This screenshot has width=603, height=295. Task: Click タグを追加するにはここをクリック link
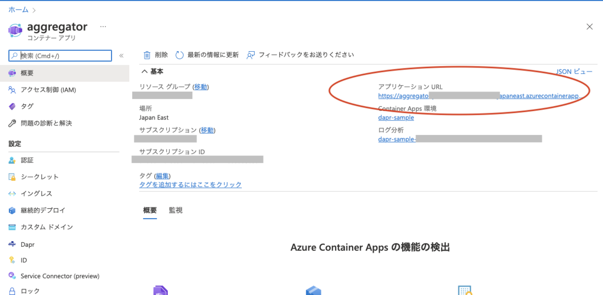190,185
